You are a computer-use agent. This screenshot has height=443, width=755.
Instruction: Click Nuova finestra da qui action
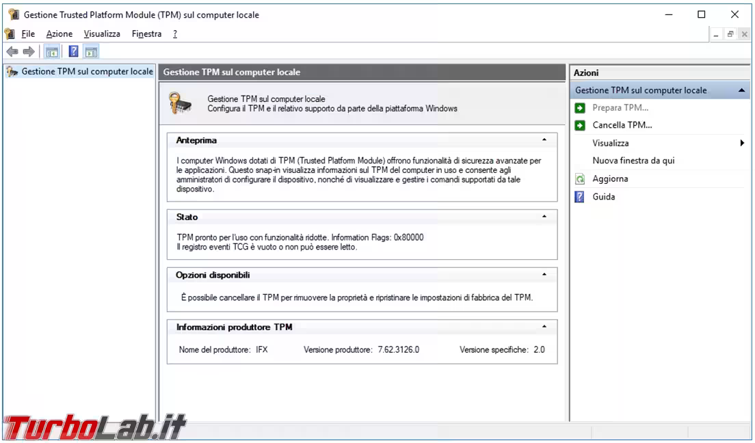point(633,161)
